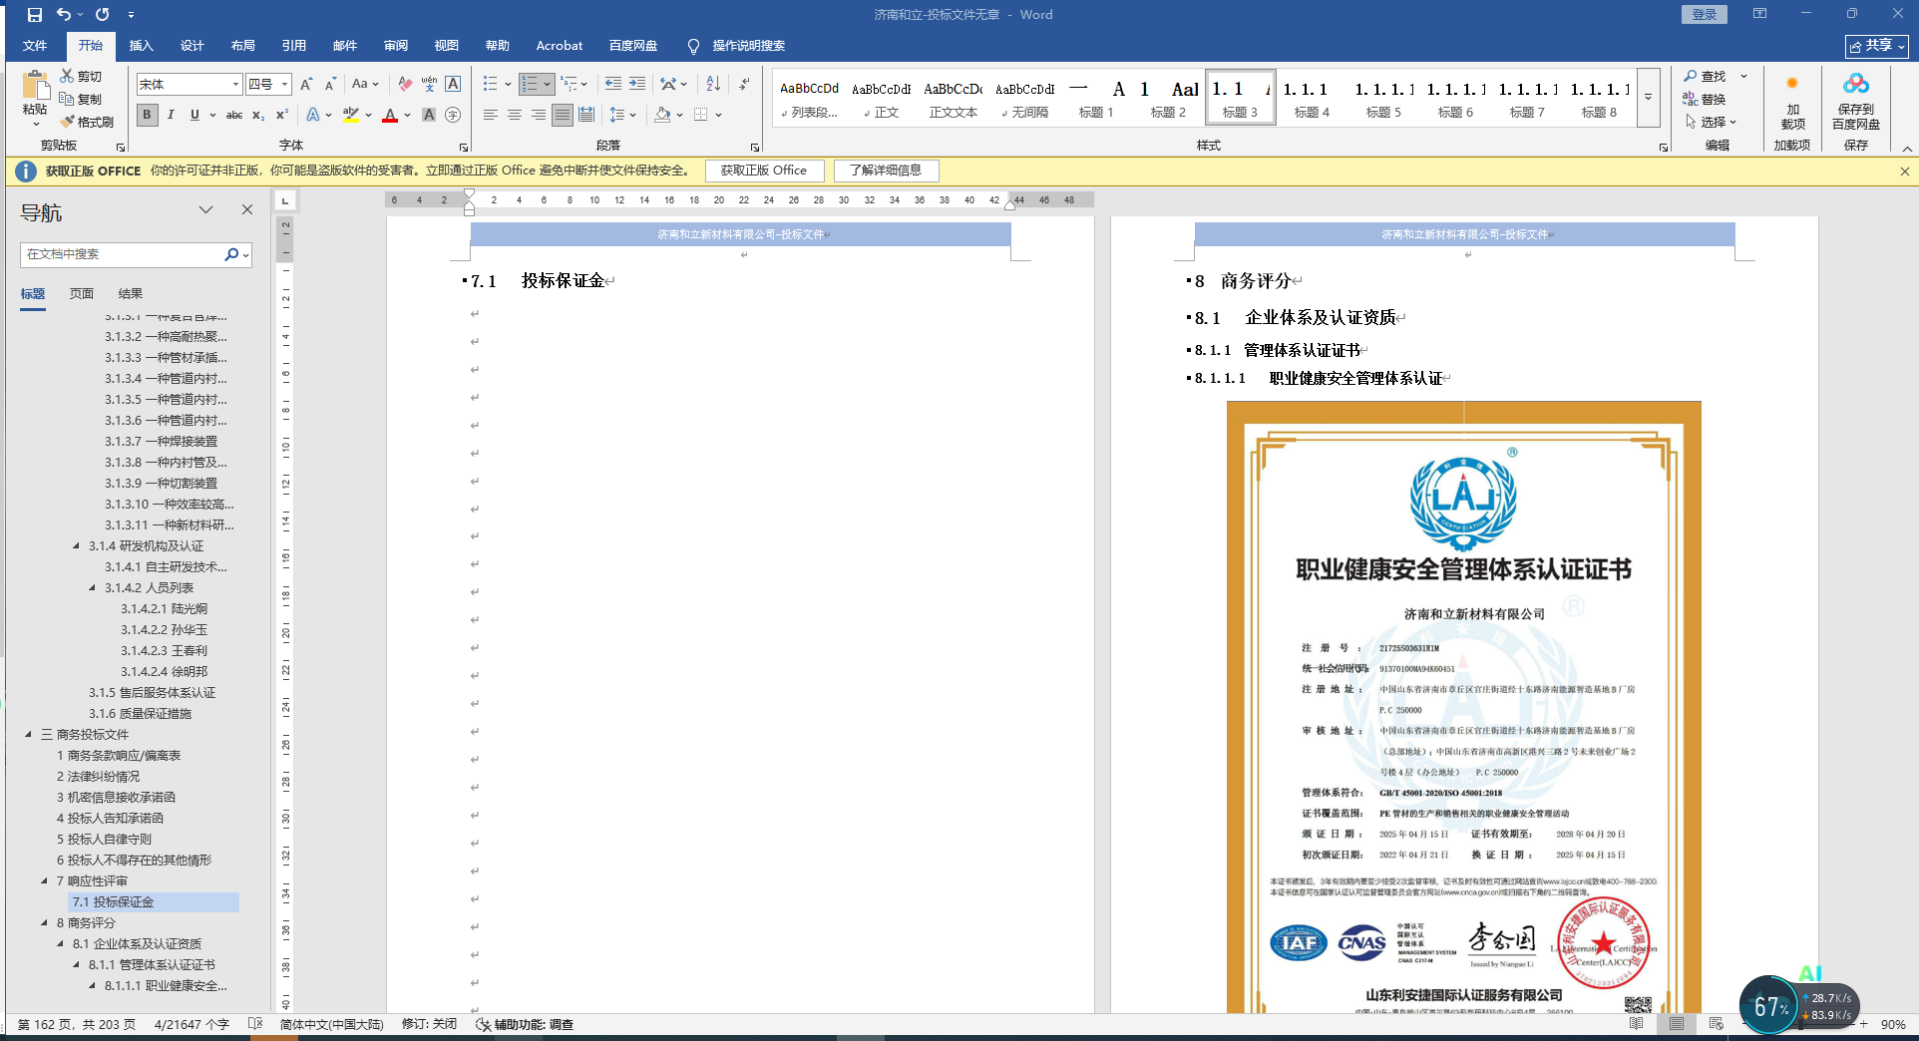Toggle justify alignment

pyautogui.click(x=563, y=115)
